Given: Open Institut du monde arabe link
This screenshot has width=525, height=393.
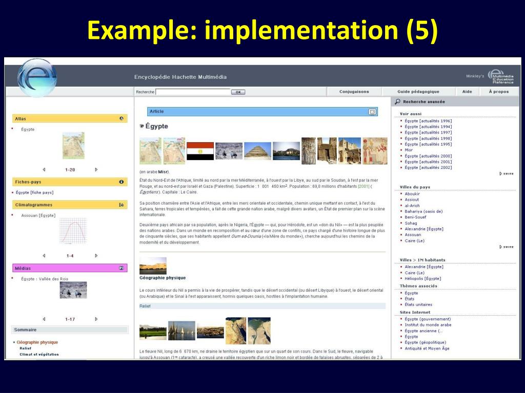Looking at the screenshot, I should click(x=428, y=325).
